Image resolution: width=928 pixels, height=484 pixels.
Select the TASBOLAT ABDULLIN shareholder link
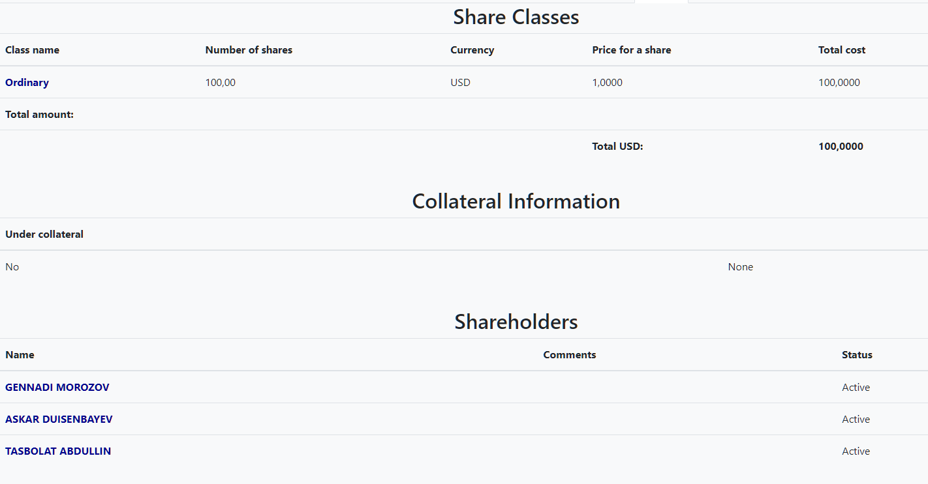(58, 451)
